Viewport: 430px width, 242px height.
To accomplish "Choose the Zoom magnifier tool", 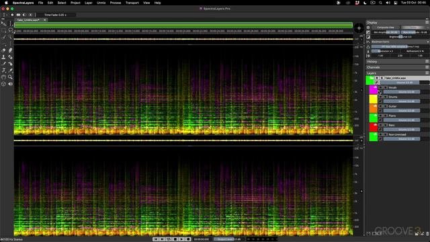I will pyautogui.click(x=10, y=77).
